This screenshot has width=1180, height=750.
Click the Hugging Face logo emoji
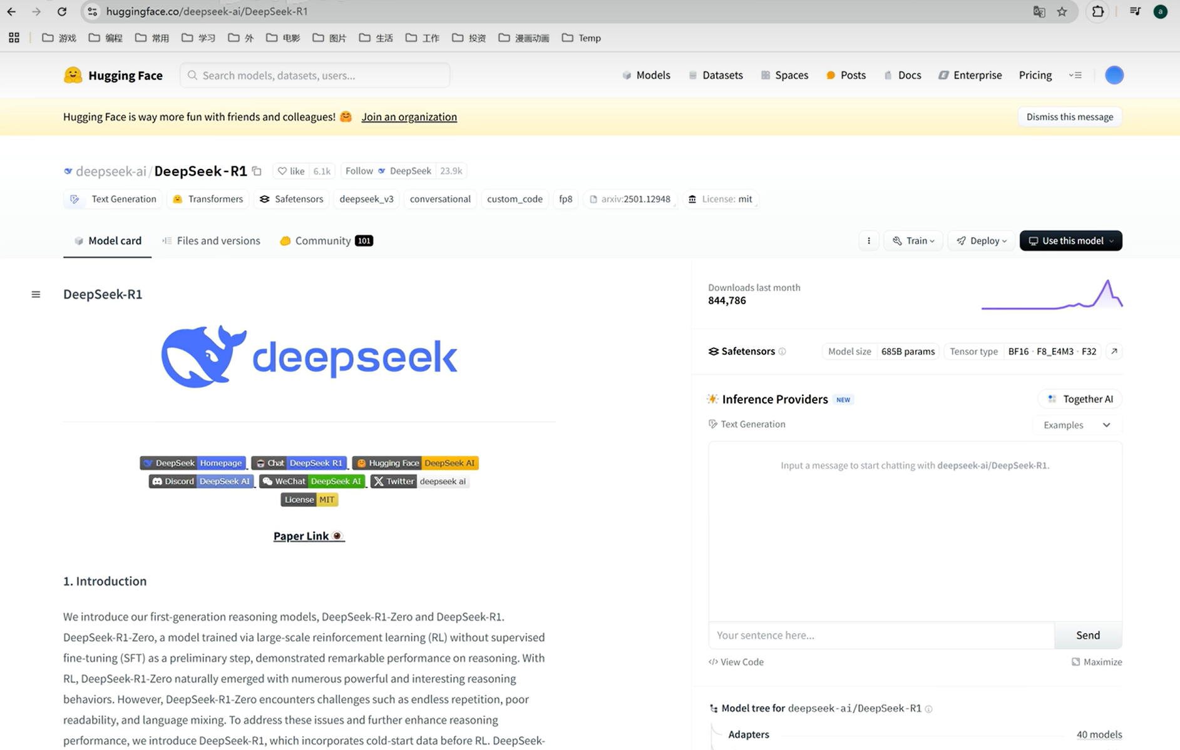pyautogui.click(x=73, y=75)
